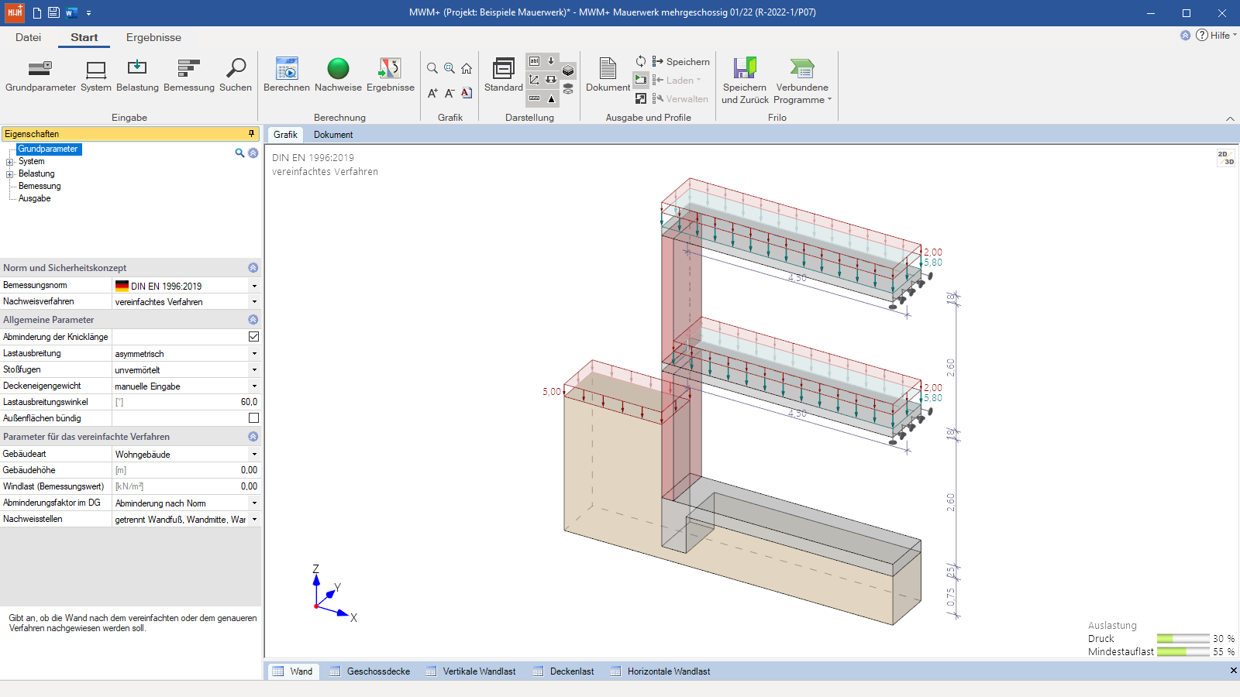This screenshot has height=697, width=1240.
Task: Collapse Norm und Sicherheitskonzept section
Action: [253, 267]
